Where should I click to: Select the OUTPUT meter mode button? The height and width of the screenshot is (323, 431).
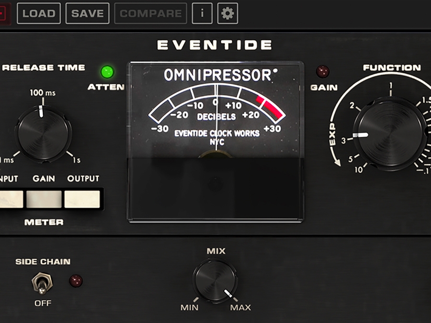(x=82, y=199)
